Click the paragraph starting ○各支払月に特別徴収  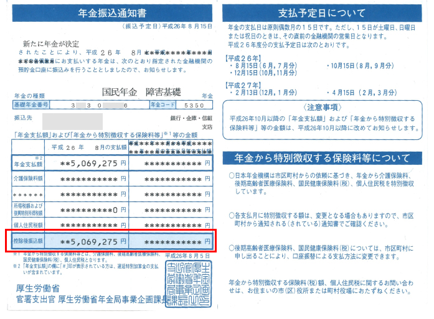pyautogui.click(x=321, y=220)
